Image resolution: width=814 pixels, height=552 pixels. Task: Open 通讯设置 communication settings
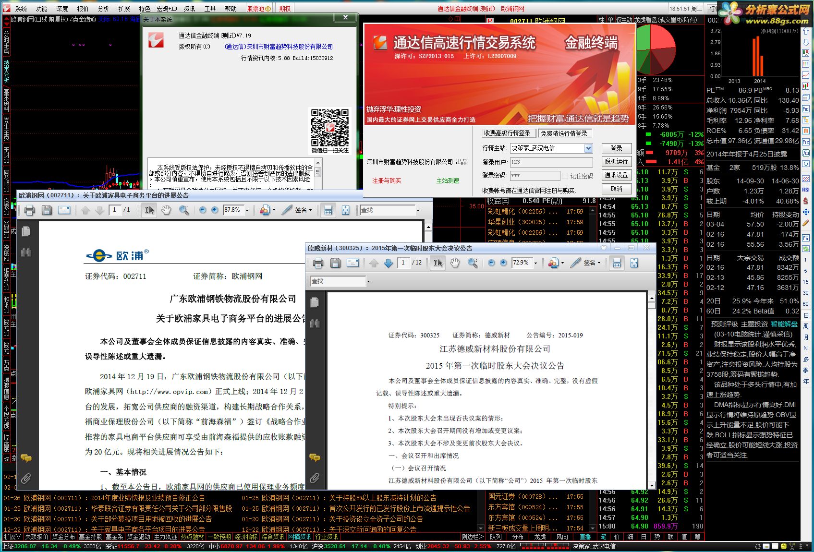tap(616, 175)
